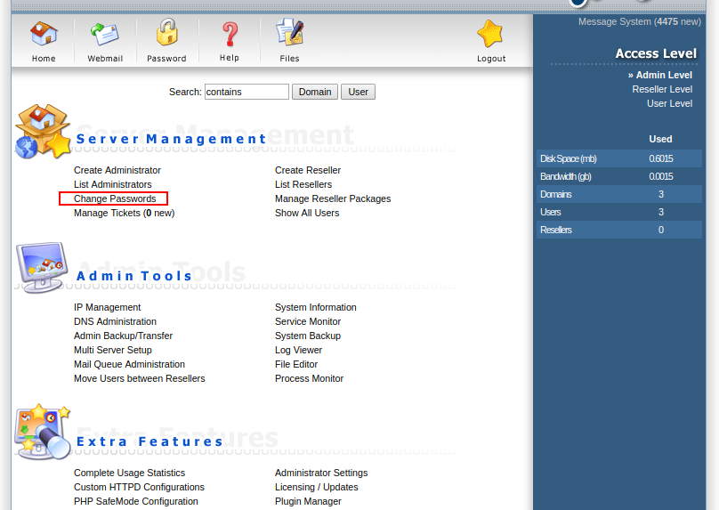719x510 pixels.
Task: Open Licensing / Updates link
Action: (x=317, y=487)
